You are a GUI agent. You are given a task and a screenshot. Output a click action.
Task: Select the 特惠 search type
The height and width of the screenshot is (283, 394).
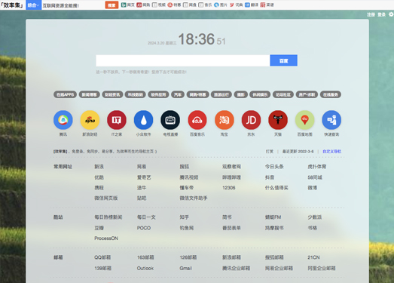coord(174,5)
